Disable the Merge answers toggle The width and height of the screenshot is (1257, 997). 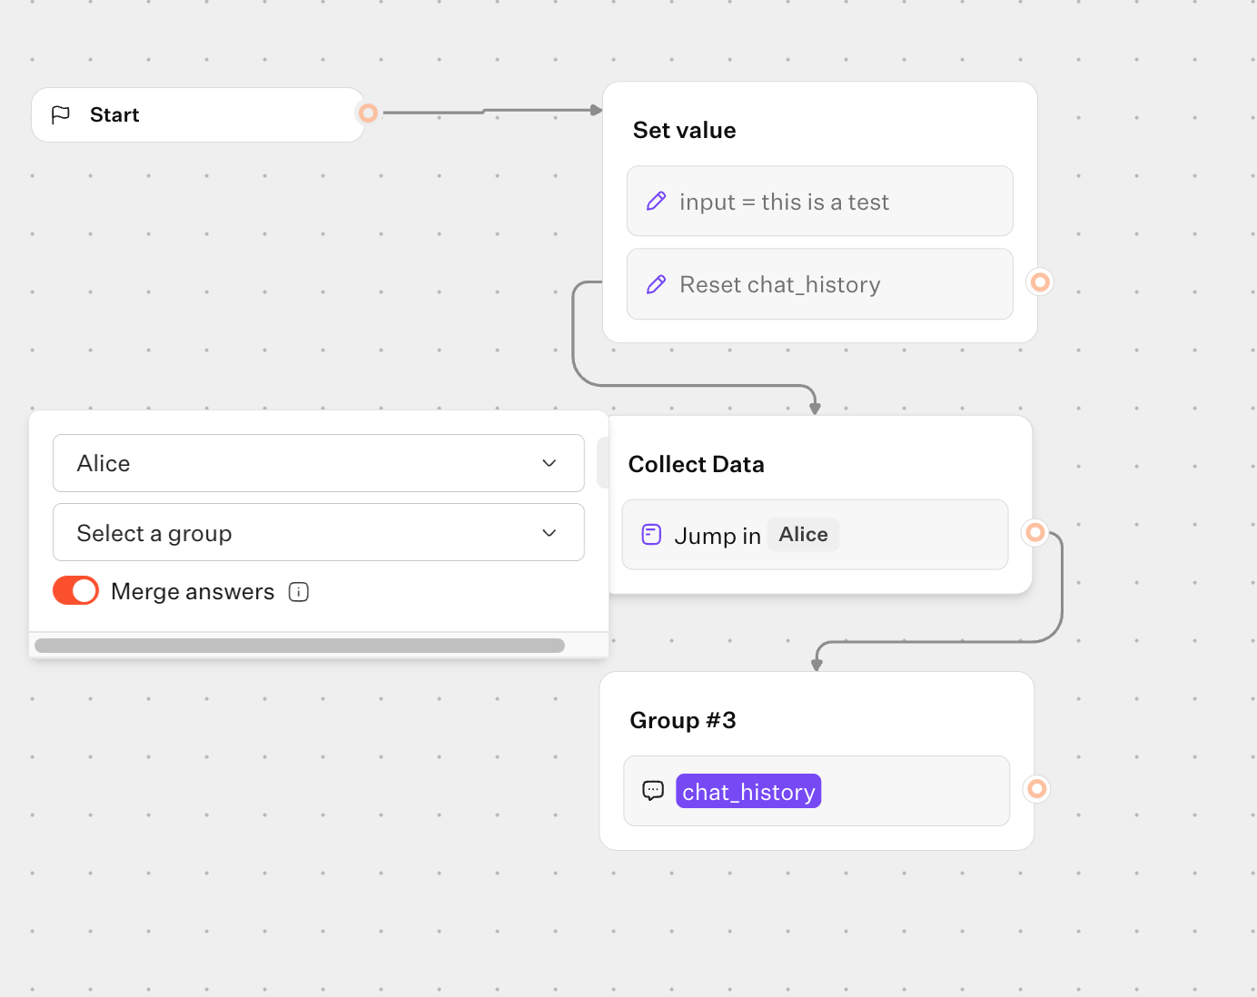pyautogui.click(x=76, y=591)
